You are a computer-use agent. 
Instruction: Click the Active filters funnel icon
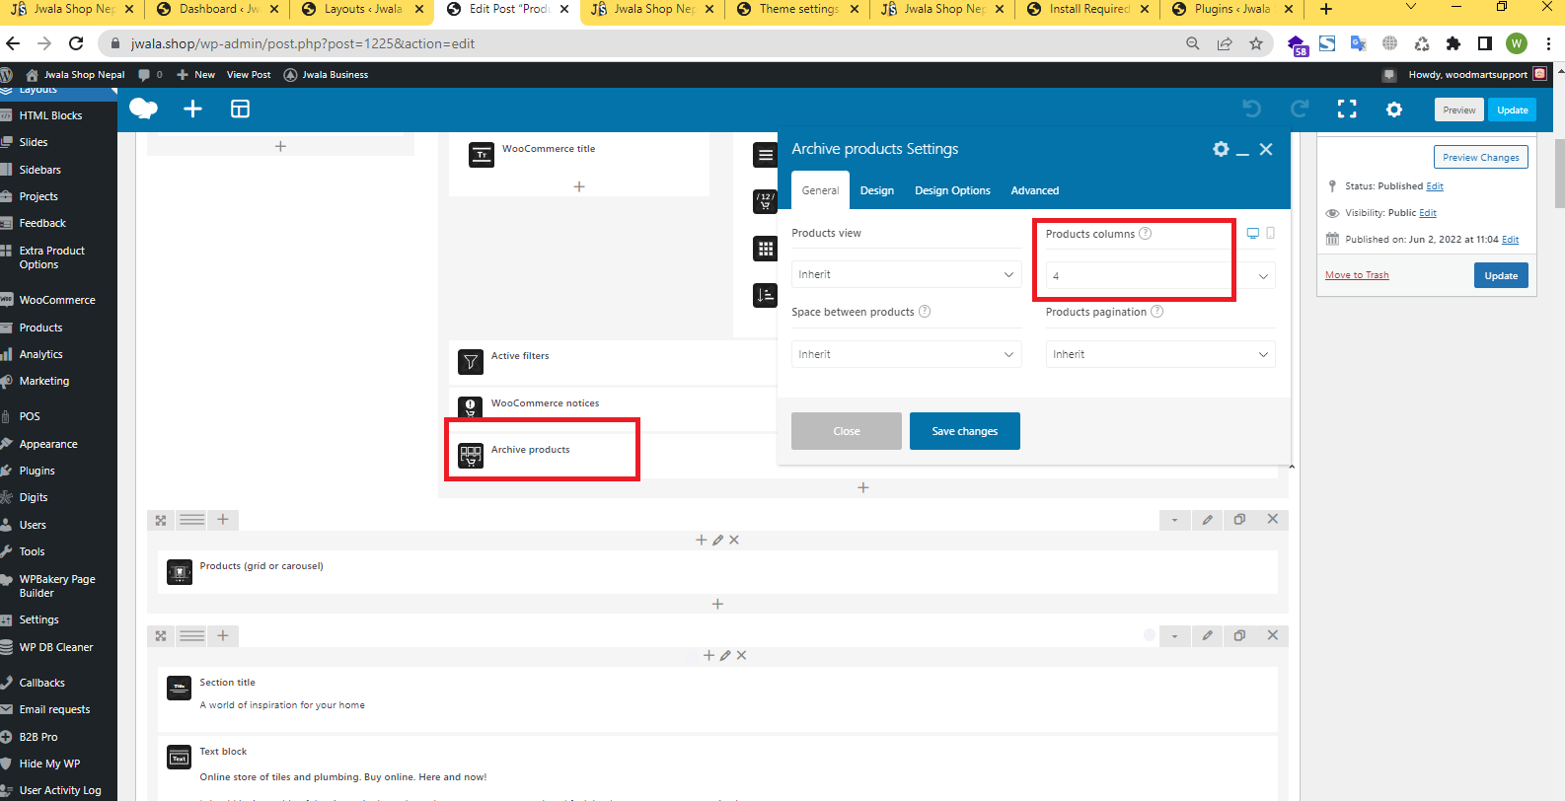pos(471,362)
